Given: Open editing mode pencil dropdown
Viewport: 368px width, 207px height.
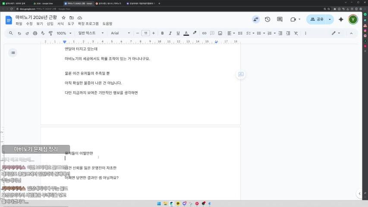Looking at the screenshot, I should tap(336, 33).
